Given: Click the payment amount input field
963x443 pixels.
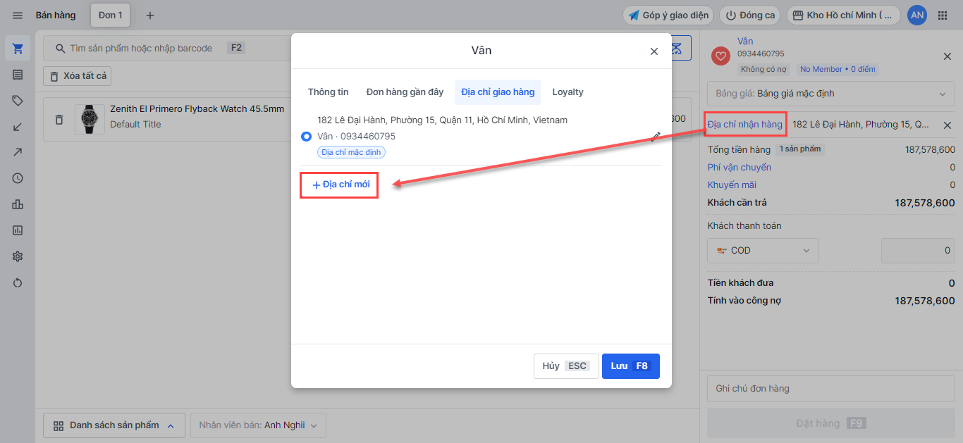Looking at the screenshot, I should point(918,251).
